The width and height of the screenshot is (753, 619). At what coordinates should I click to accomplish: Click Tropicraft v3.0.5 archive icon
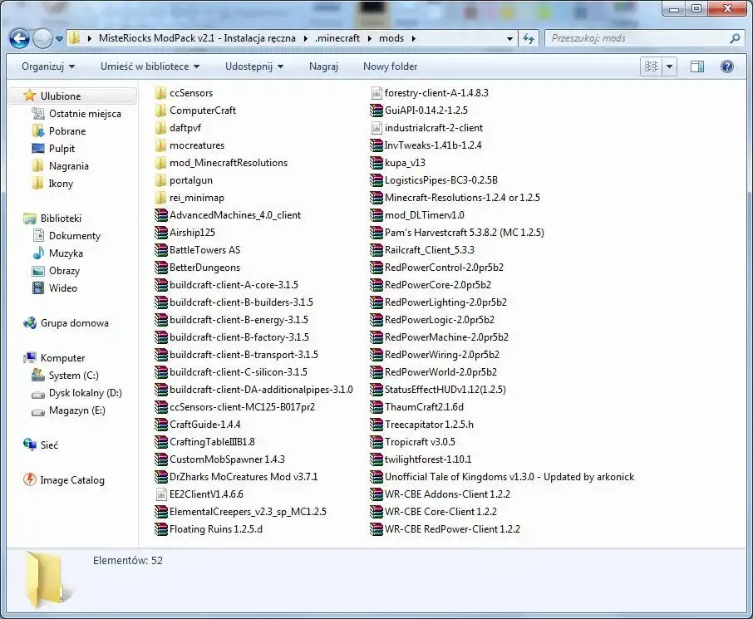(x=376, y=442)
